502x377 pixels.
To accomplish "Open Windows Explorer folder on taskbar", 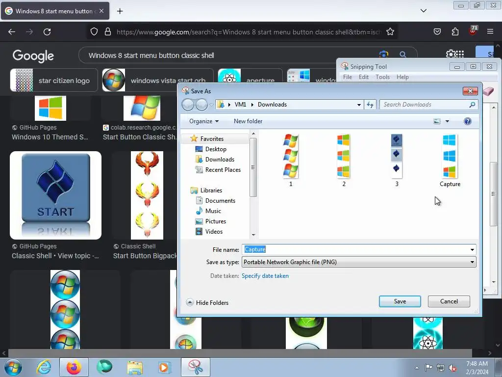I will pyautogui.click(x=135, y=367).
